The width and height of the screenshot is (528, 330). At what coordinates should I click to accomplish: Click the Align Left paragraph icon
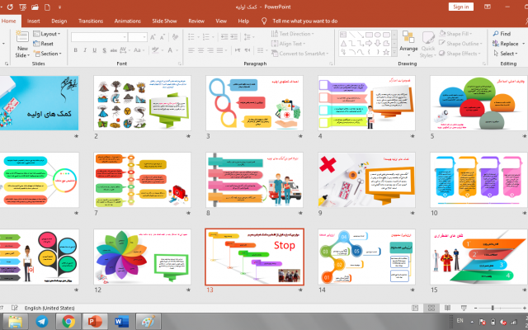coord(191,50)
